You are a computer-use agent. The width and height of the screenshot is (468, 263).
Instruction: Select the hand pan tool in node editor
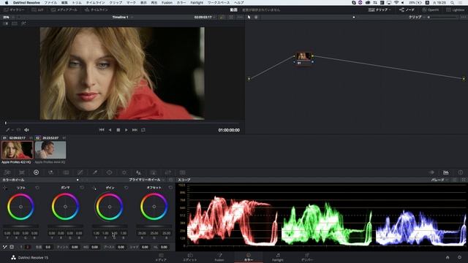pos(256,18)
